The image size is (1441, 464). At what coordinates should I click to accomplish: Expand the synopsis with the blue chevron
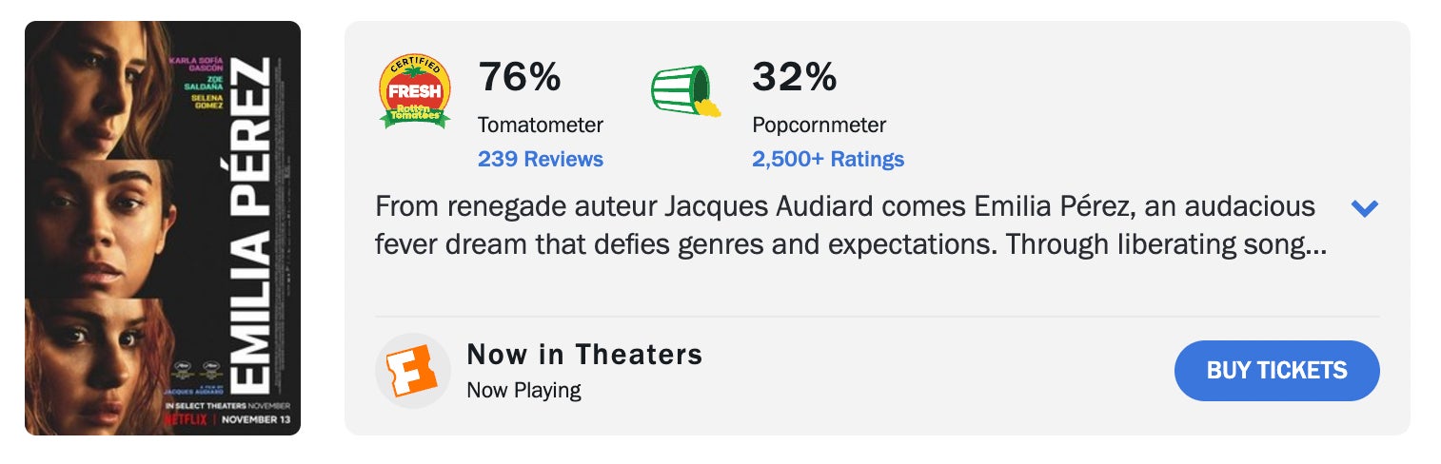tap(1365, 208)
